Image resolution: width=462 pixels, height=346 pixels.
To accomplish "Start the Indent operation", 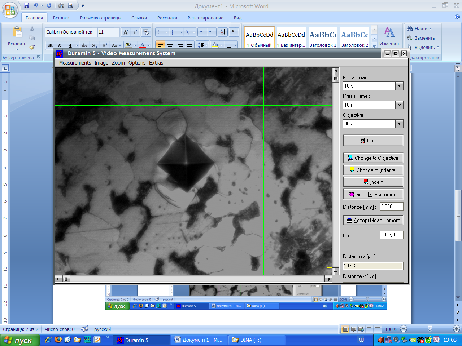I will click(x=373, y=182).
